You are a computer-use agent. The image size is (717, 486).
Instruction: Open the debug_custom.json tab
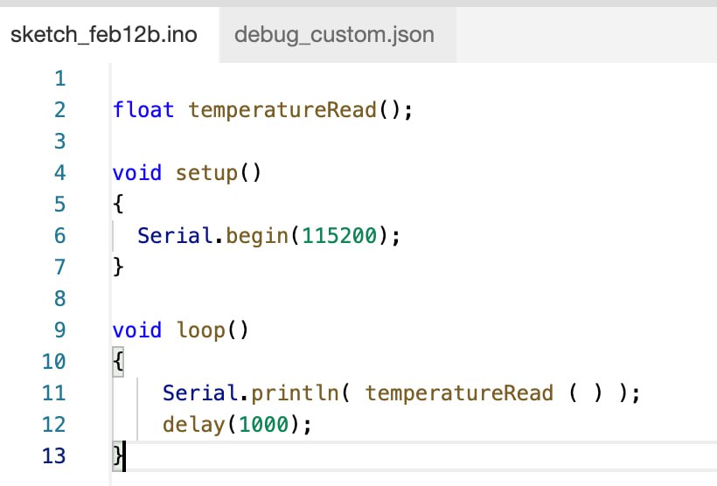coord(335,35)
